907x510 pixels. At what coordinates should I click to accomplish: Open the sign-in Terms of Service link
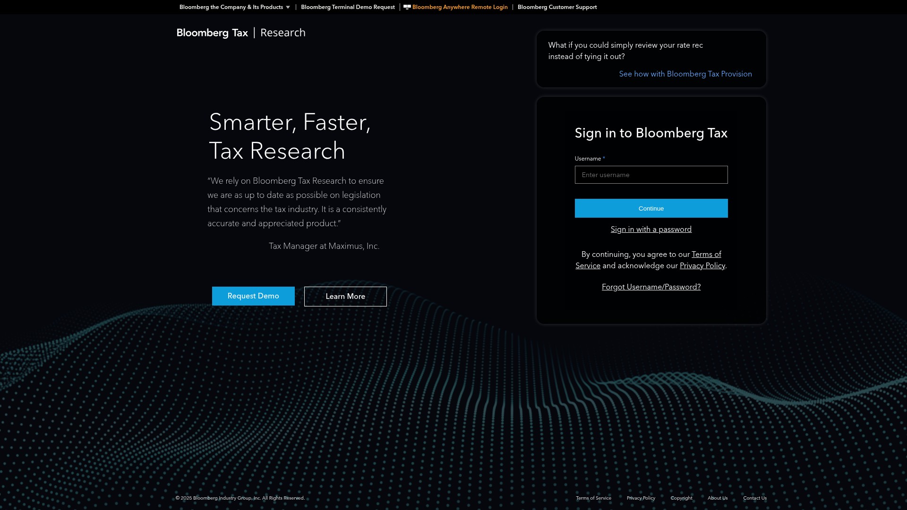click(x=706, y=255)
